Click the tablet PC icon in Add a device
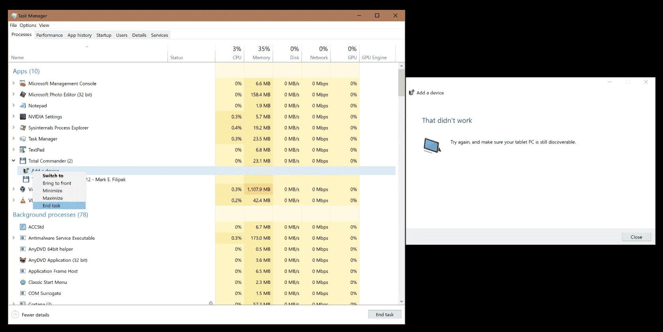 tap(432, 145)
